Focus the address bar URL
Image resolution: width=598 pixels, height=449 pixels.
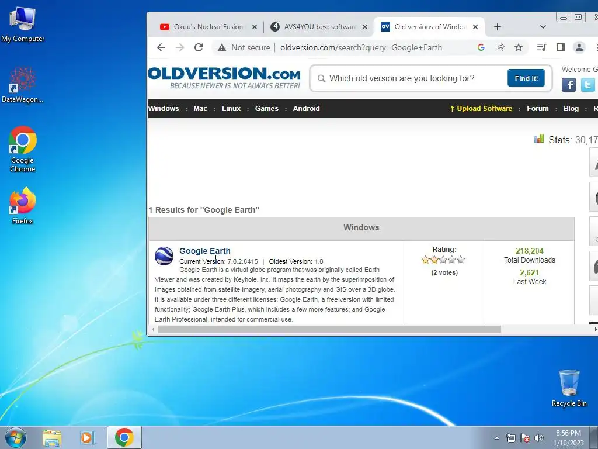pos(361,47)
